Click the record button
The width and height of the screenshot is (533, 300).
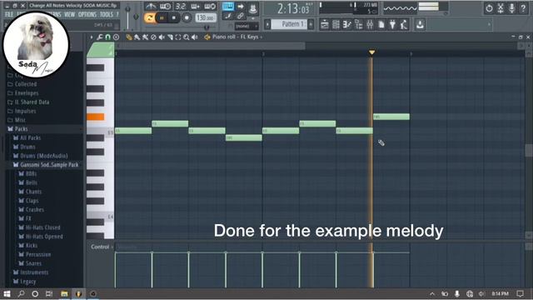coord(187,17)
